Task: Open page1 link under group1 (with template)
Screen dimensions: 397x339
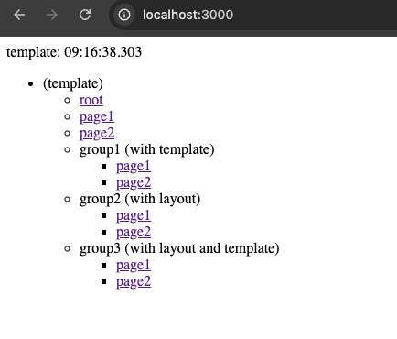Action: (x=134, y=167)
